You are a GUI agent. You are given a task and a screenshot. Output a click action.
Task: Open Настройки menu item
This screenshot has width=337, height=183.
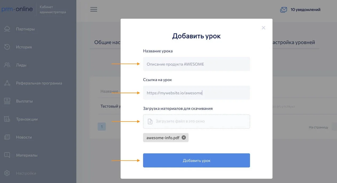click(x=26, y=173)
